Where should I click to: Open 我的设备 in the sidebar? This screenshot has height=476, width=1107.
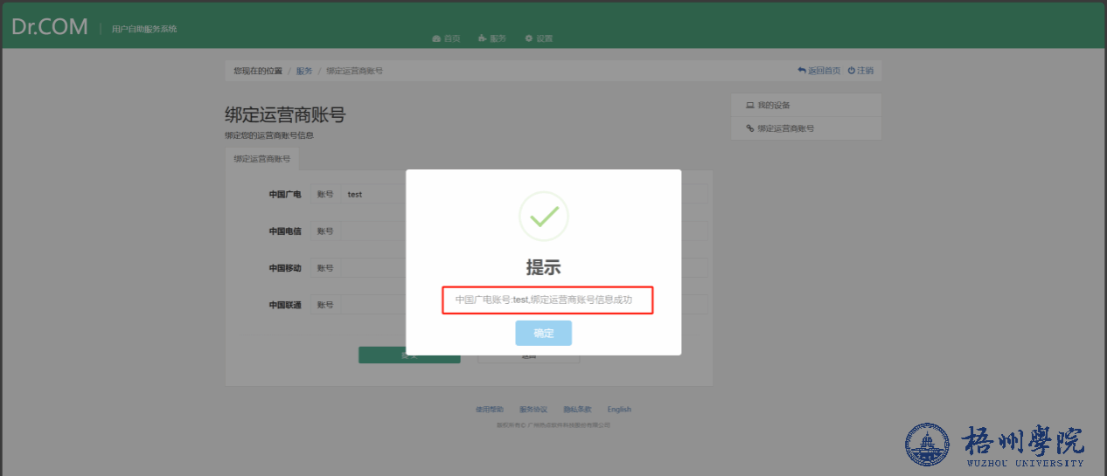(x=774, y=106)
